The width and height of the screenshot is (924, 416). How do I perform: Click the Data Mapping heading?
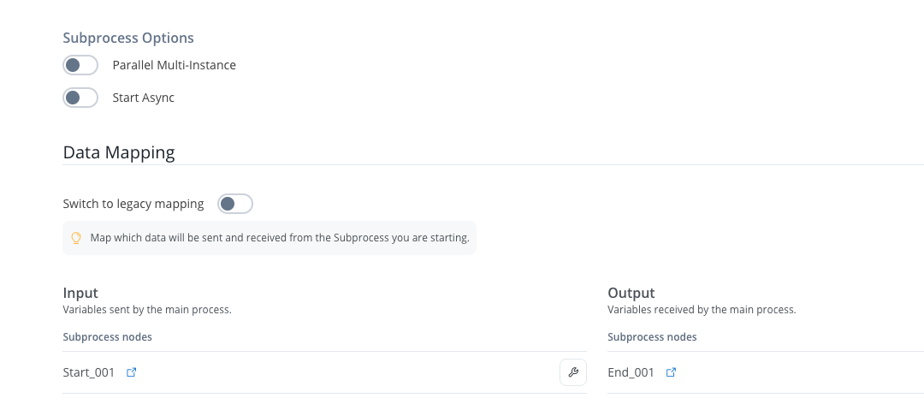tap(119, 152)
